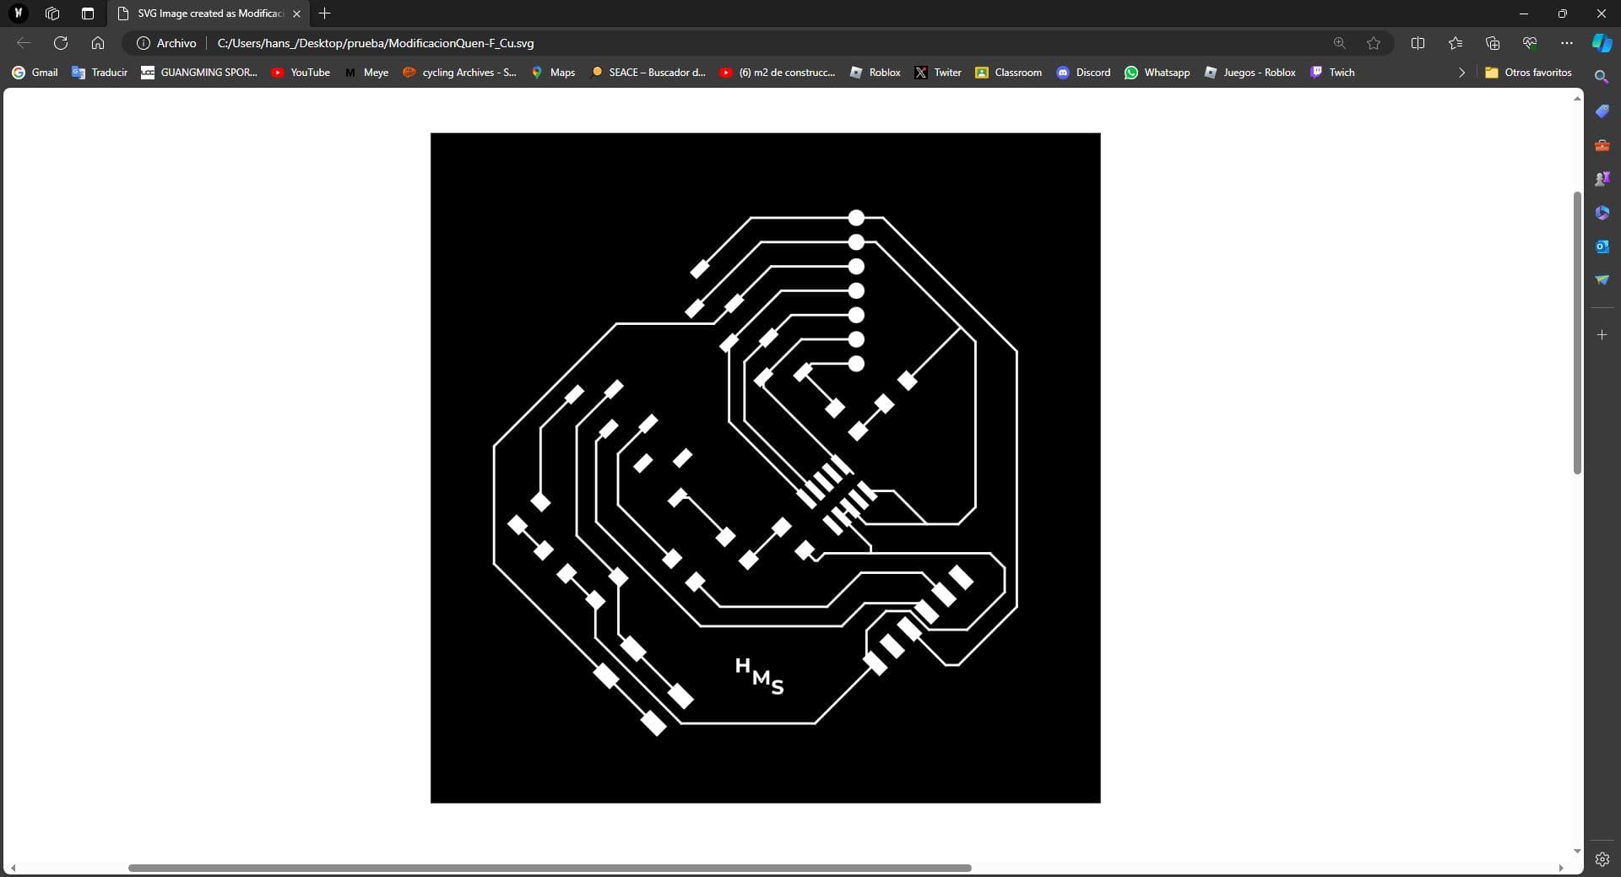Open Whatsapp bookmark
The image size is (1621, 877).
(1157, 73)
